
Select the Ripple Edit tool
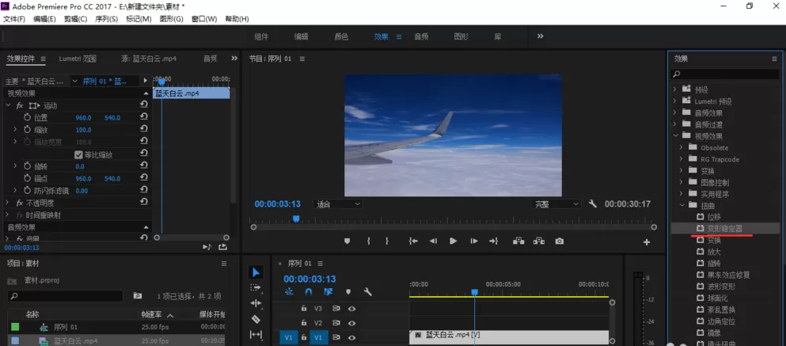pyautogui.click(x=256, y=303)
